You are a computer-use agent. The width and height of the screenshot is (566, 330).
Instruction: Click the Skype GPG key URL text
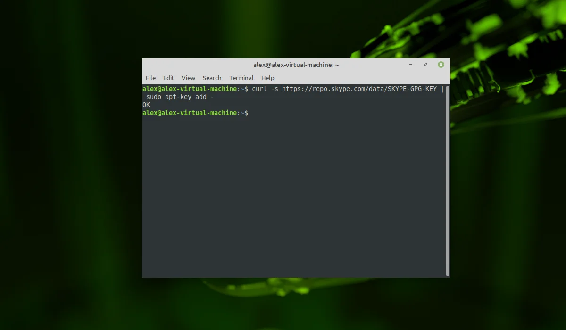point(359,89)
